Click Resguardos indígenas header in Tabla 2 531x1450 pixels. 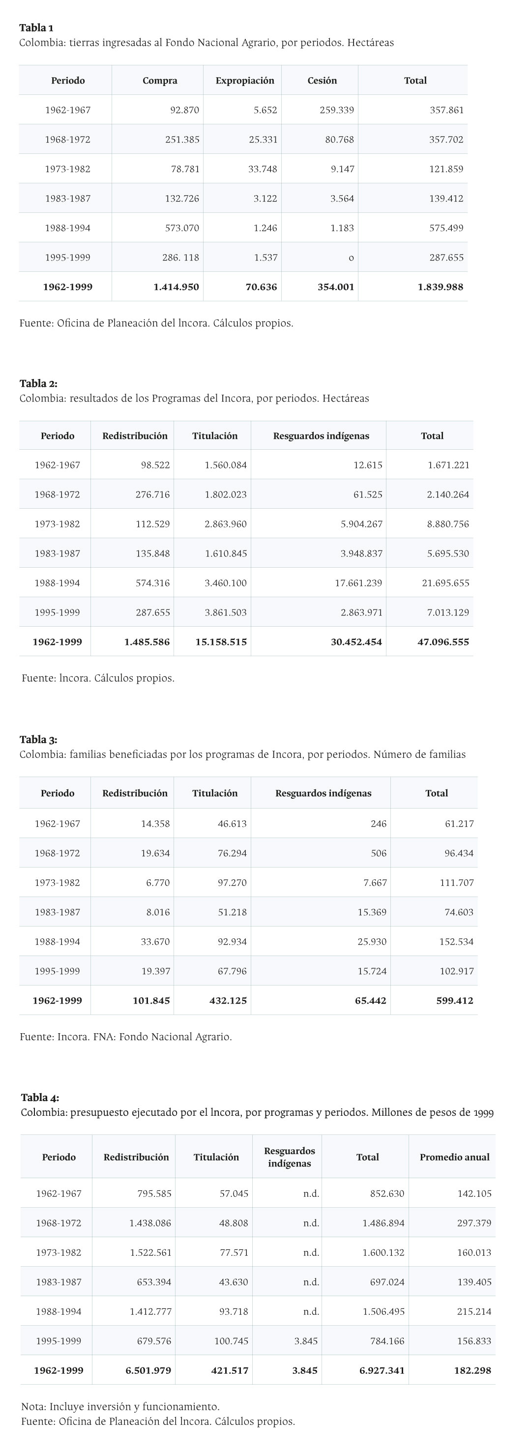coord(321,435)
